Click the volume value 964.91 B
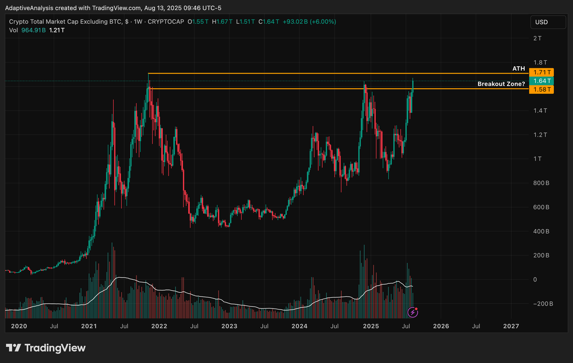The image size is (573, 363). click(33, 30)
